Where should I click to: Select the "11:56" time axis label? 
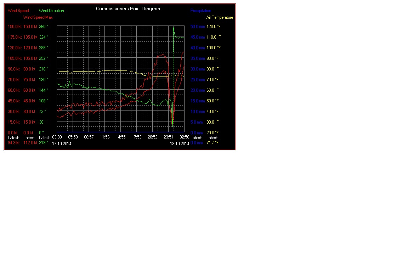click(x=104, y=137)
